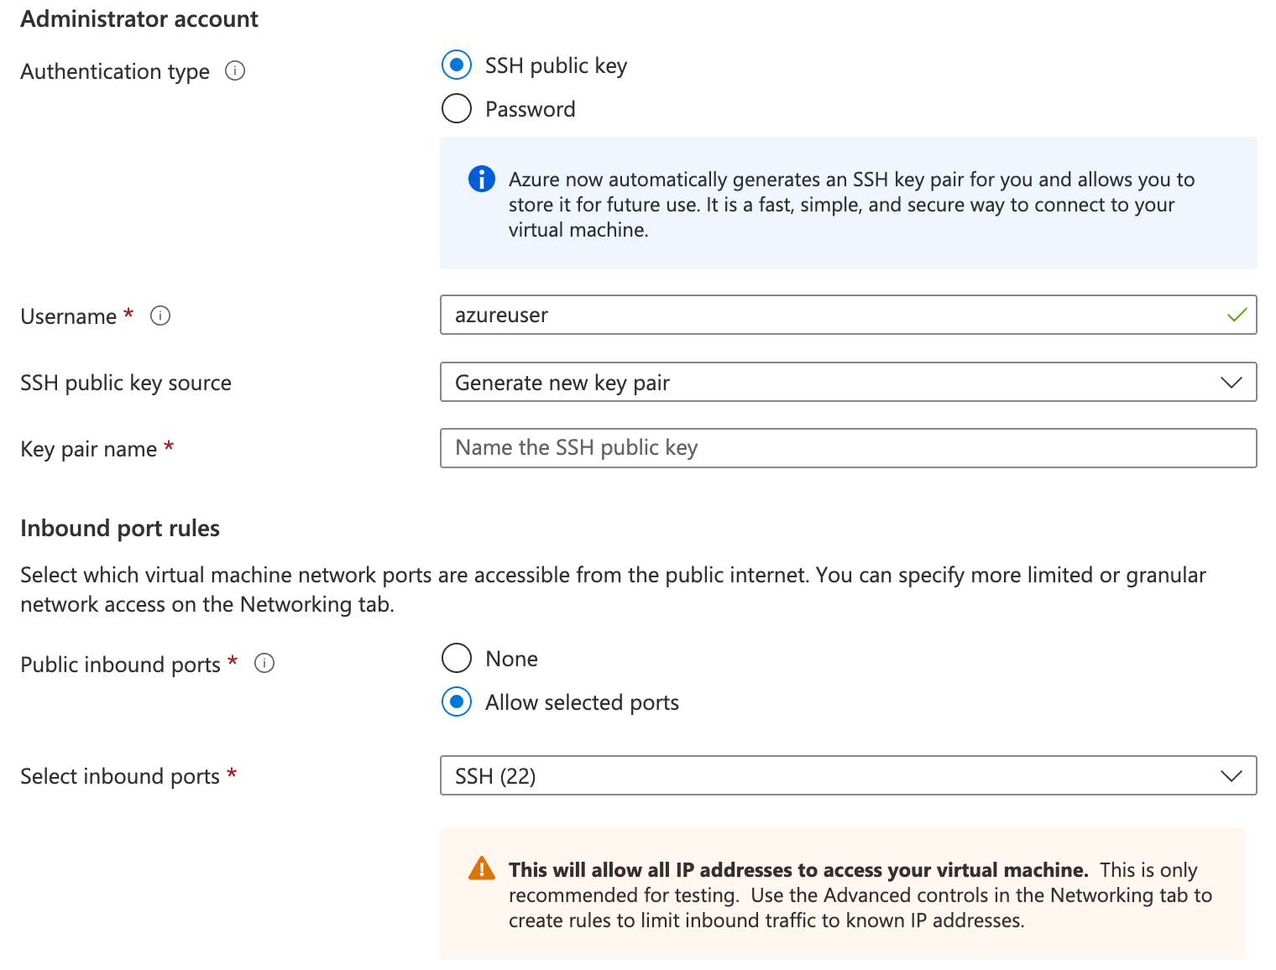Screen dimensions: 1276x970
Task: Click the info icon beside Public inbound ports
Action: tap(264, 663)
